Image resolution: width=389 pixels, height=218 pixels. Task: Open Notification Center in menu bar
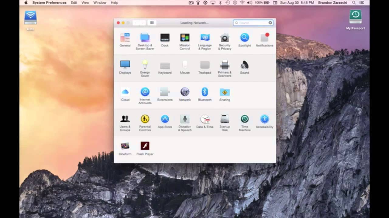[362, 2]
